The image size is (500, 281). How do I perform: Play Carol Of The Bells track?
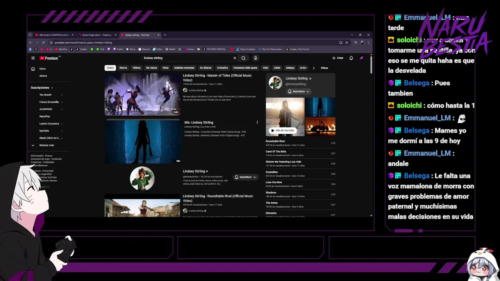300,153
